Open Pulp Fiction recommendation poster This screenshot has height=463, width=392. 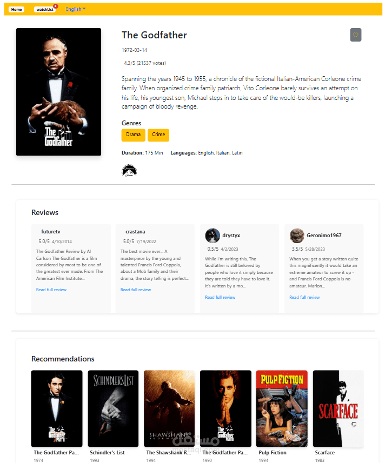click(282, 408)
